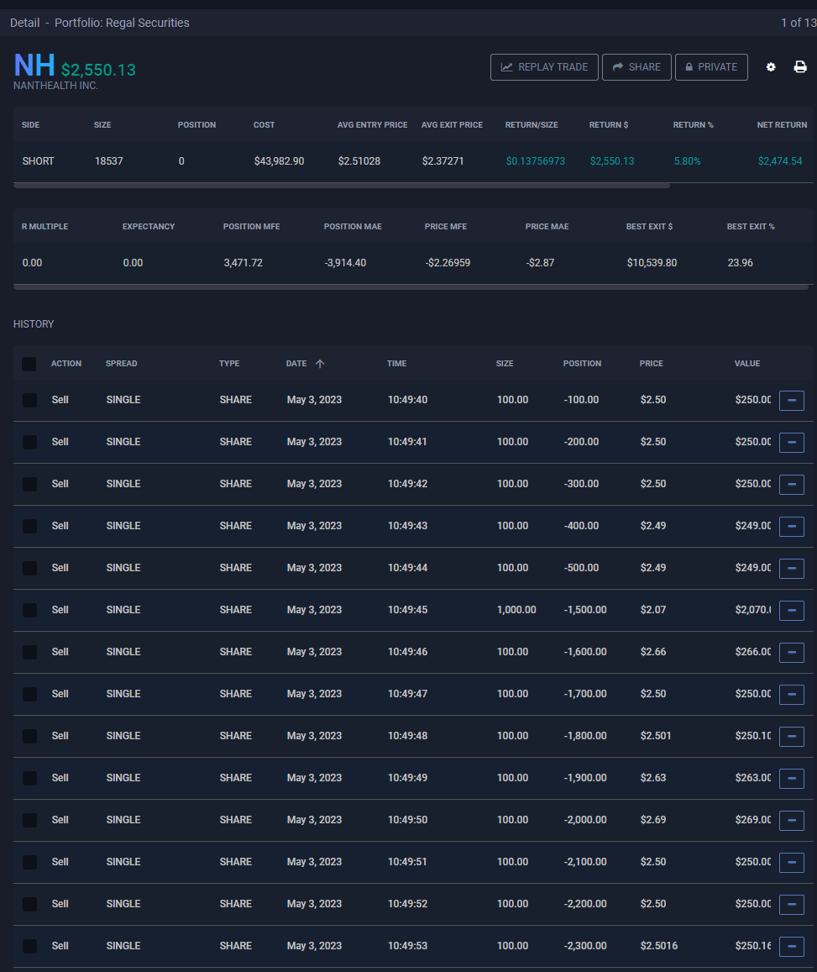The width and height of the screenshot is (817, 972).
Task: Check the row with time 10:49:43
Action: click(x=29, y=526)
